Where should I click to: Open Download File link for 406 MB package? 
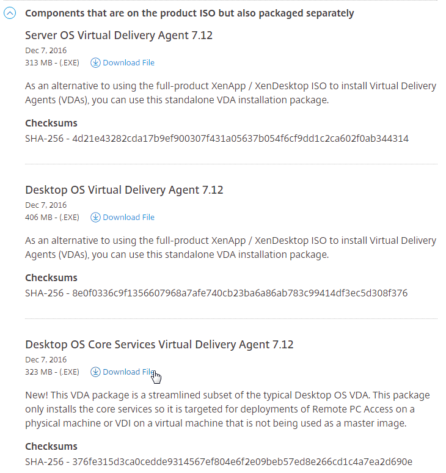tap(128, 218)
